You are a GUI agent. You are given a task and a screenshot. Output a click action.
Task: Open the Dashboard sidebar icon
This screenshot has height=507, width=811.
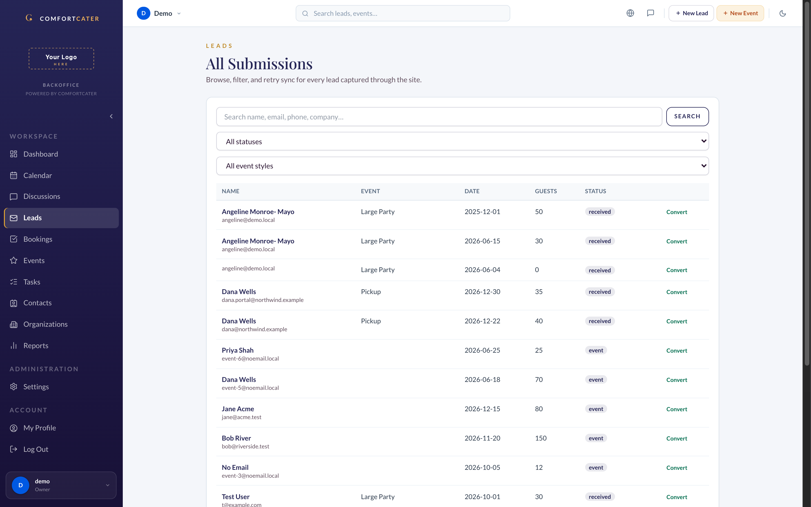point(14,154)
